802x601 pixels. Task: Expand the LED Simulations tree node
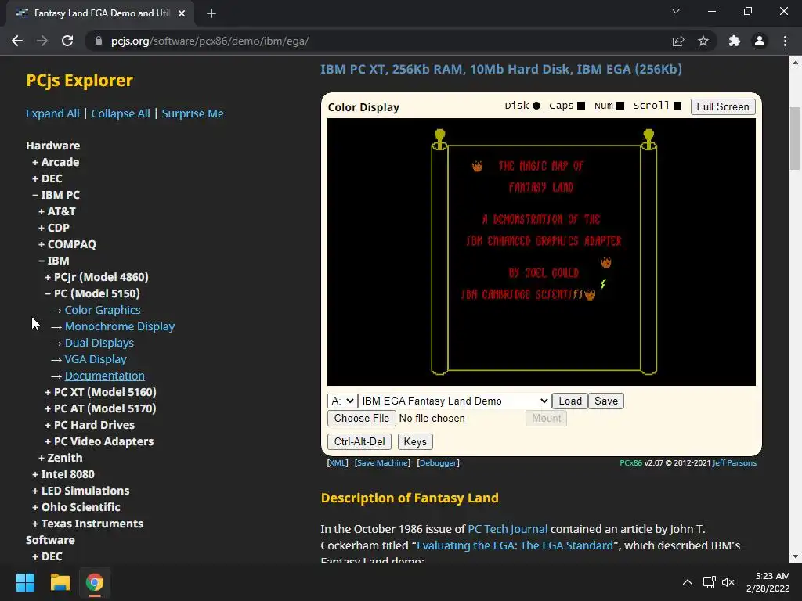81,491
